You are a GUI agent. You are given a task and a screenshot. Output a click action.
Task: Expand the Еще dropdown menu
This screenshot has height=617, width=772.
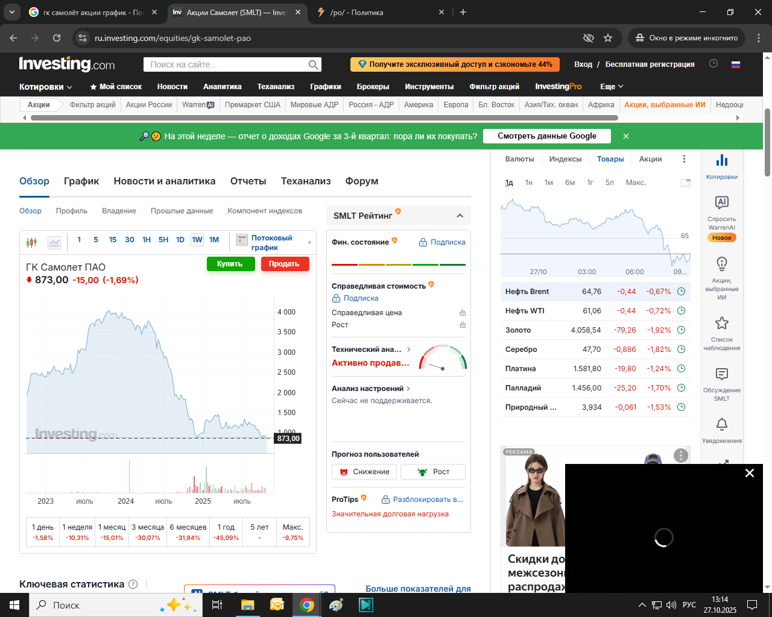click(x=612, y=87)
